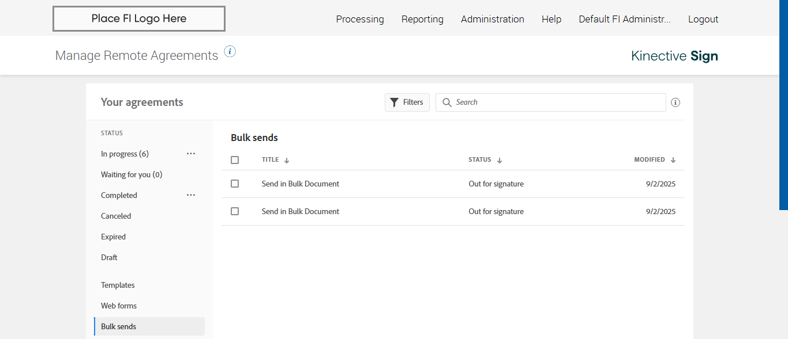788x339 pixels.
Task: Click the Status column sort arrow
Action: coord(500,161)
